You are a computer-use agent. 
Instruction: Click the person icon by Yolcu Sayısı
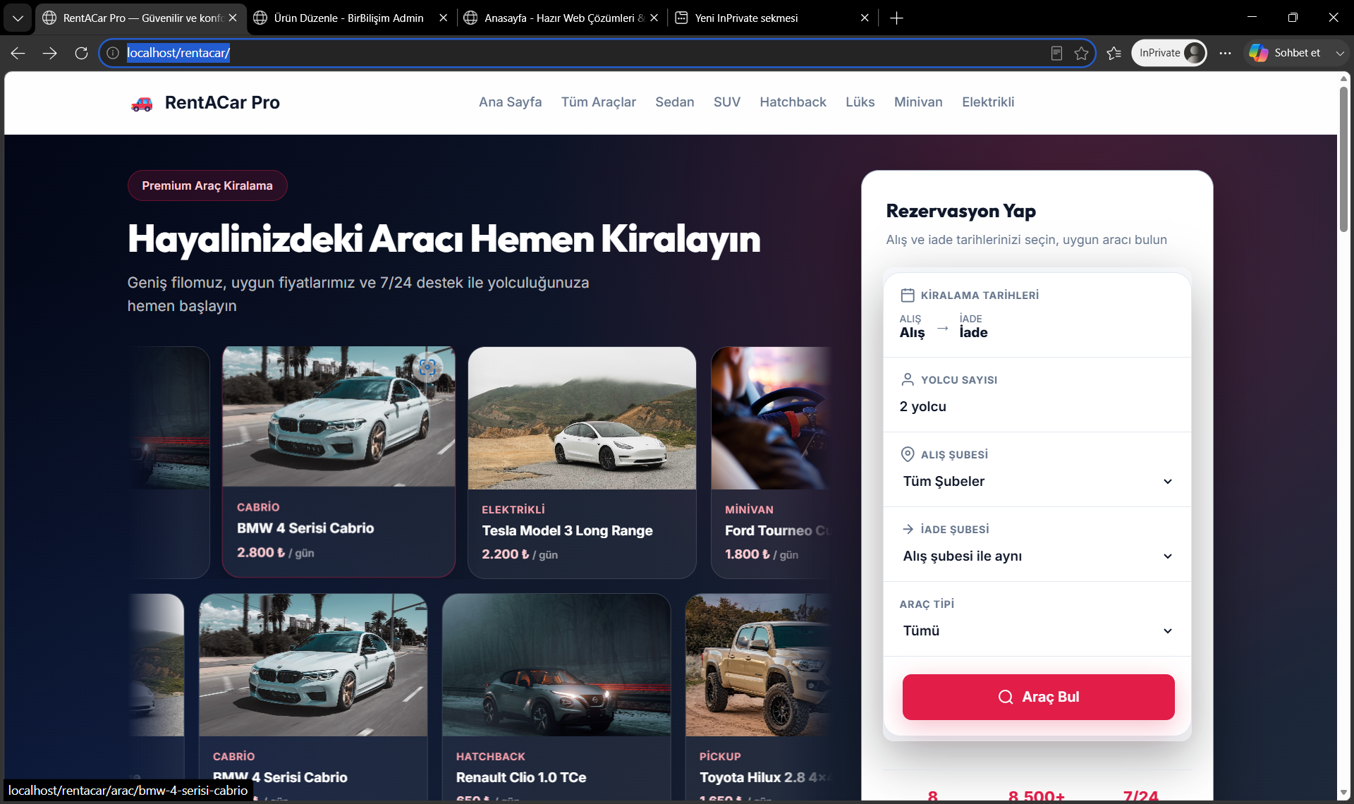click(908, 379)
